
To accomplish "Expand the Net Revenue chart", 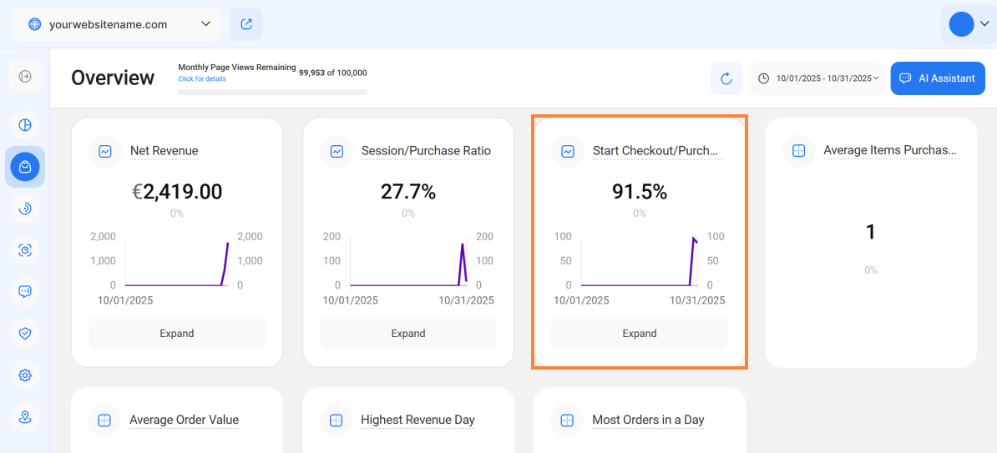I will 177,334.
